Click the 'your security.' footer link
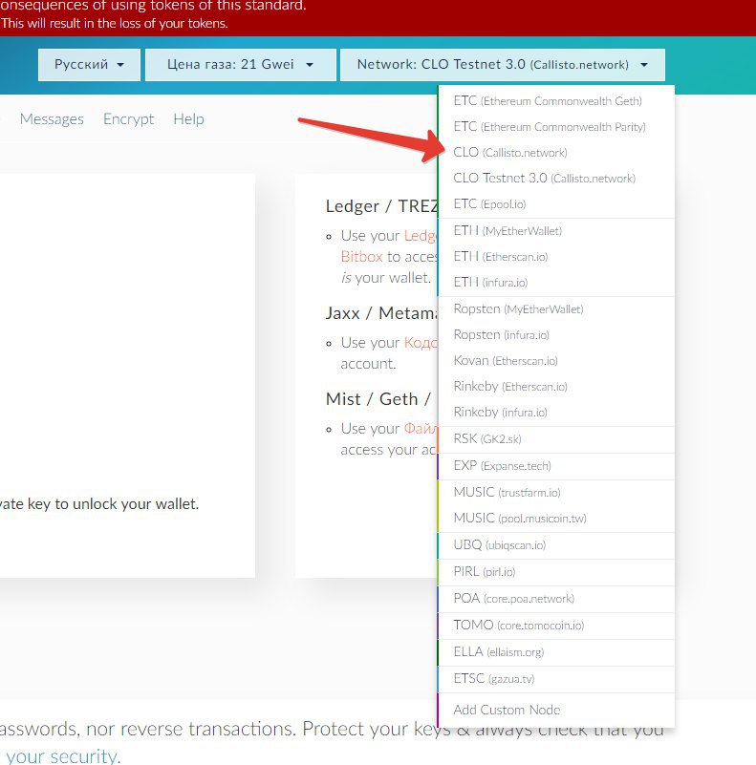 (62, 756)
